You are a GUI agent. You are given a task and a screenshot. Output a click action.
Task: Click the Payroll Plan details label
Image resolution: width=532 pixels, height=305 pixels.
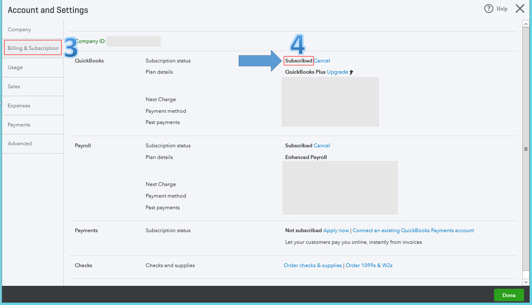(159, 157)
